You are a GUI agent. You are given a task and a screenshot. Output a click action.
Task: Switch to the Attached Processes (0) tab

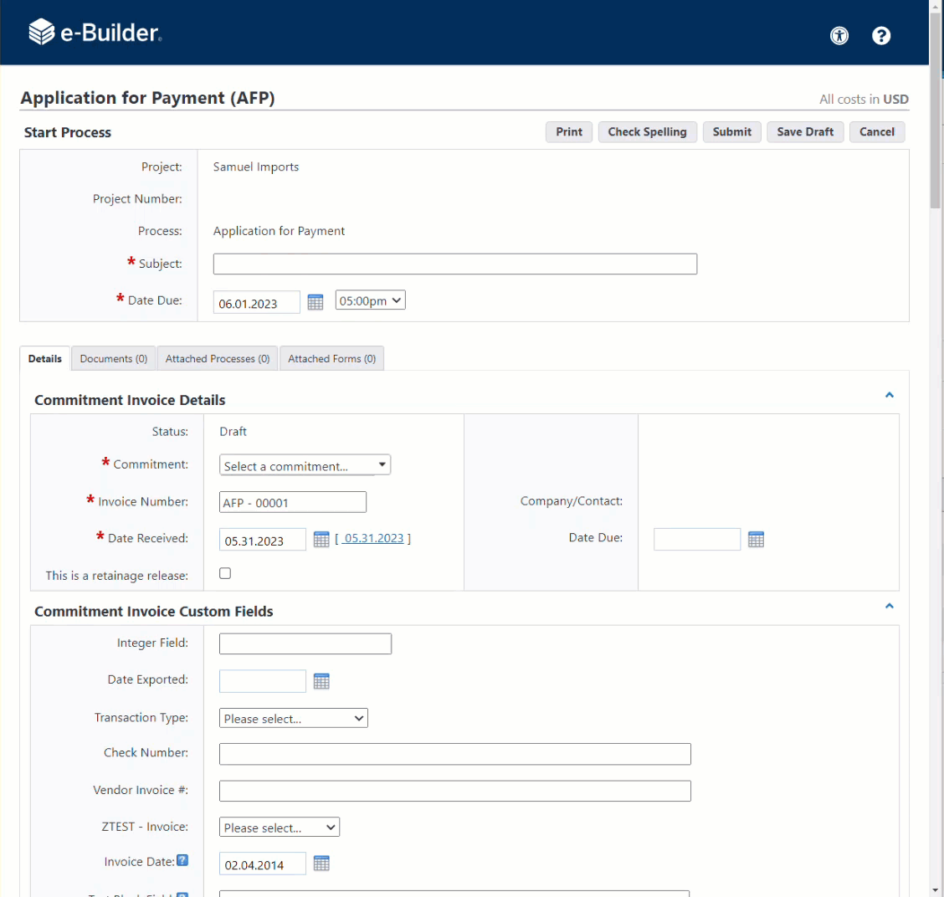[x=218, y=359]
